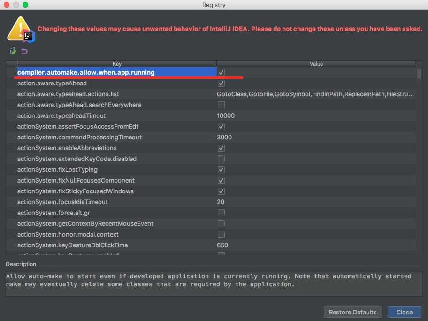Check actionSystem.getContextByRecentMouseEvent checkbox
The height and width of the screenshot is (321, 428).
(x=221, y=223)
